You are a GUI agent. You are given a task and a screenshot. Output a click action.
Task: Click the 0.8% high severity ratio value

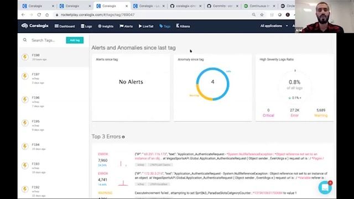point(295,82)
